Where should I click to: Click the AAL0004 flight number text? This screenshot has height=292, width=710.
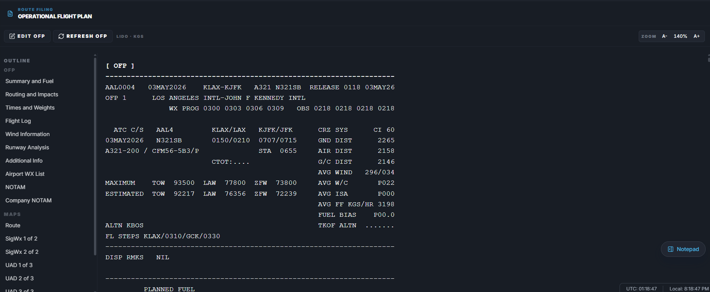coord(120,87)
